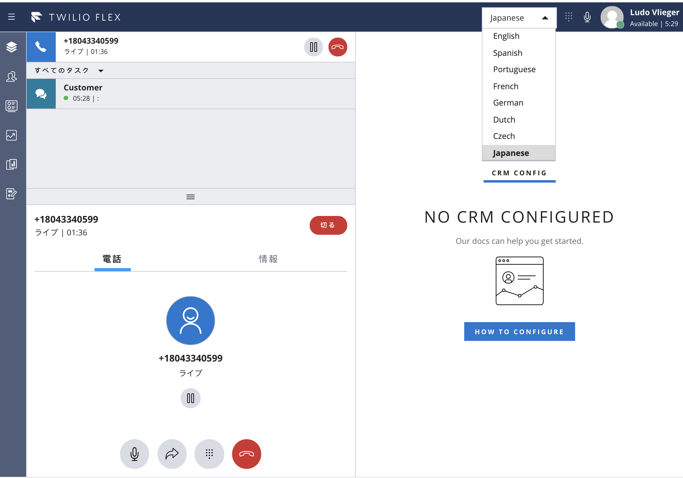The width and height of the screenshot is (683, 478).
Task: Toggle hold with pause button under caller avatar
Action: (190, 398)
